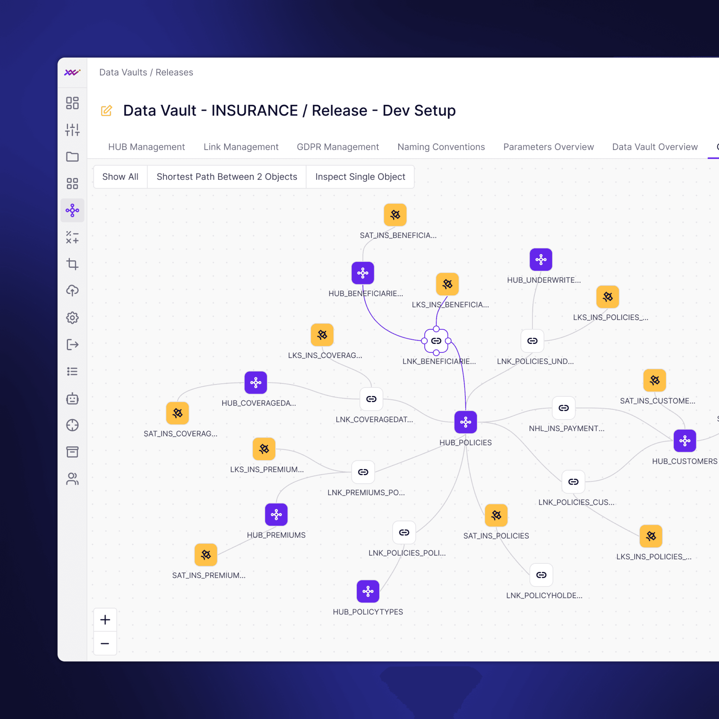Click the Releases breadcrumb link

click(x=174, y=72)
